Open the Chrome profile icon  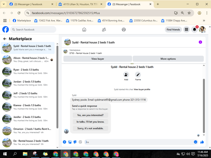click(199, 13)
